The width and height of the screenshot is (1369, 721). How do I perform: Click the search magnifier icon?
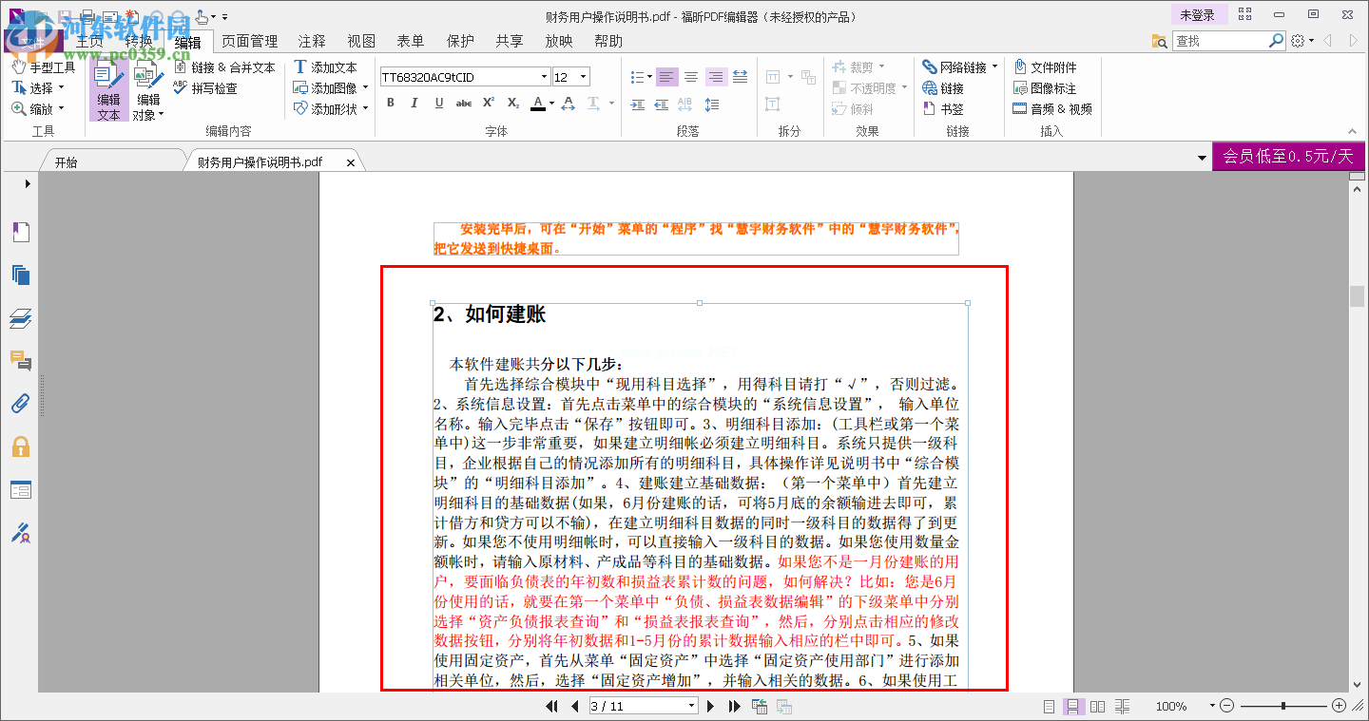point(1277,41)
